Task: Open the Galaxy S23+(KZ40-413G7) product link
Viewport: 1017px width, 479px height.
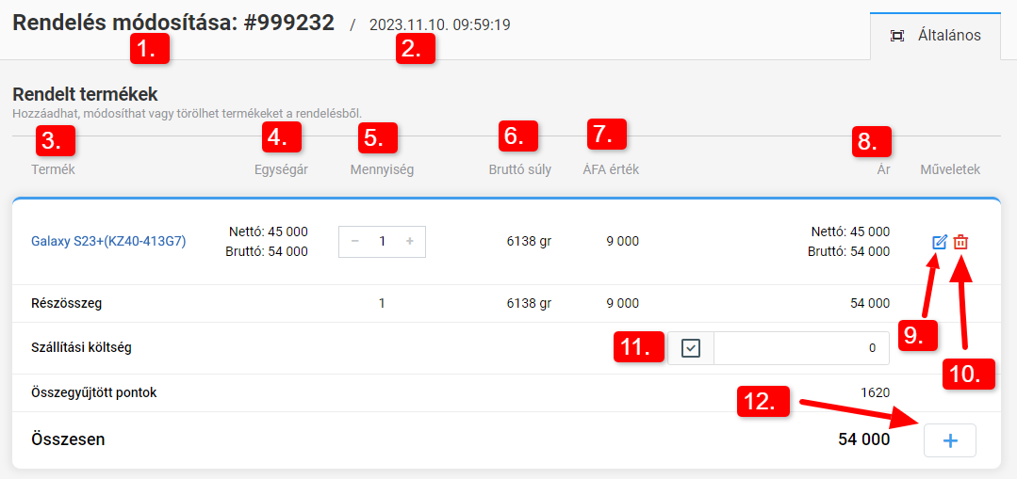Action: pyautogui.click(x=108, y=242)
